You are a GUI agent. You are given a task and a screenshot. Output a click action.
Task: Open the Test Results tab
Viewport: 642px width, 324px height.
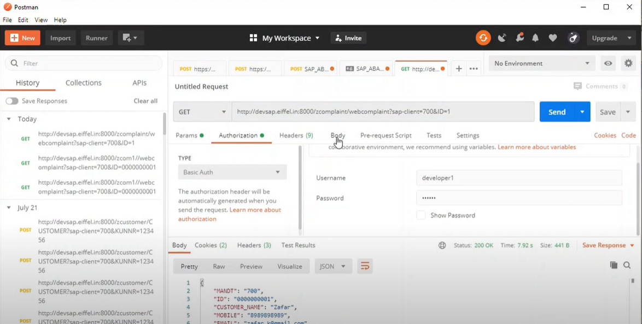click(x=298, y=245)
